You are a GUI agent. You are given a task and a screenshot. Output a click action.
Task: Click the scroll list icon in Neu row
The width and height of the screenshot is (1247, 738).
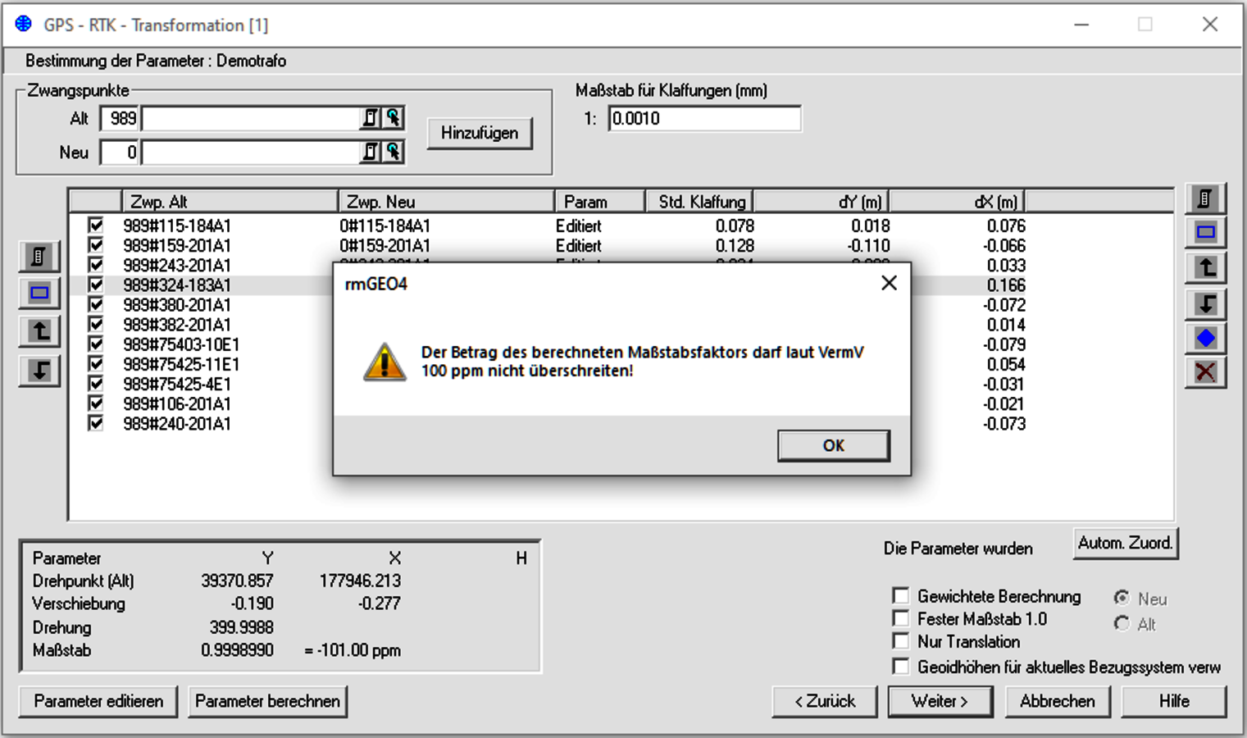tap(371, 152)
